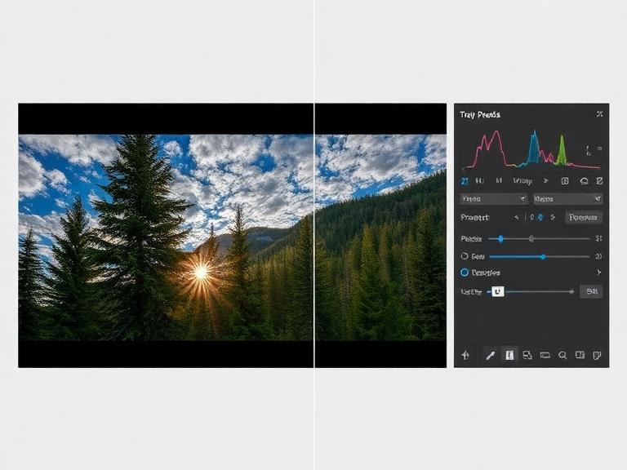Switch to the text-labeled tab under histogram

coord(522,180)
